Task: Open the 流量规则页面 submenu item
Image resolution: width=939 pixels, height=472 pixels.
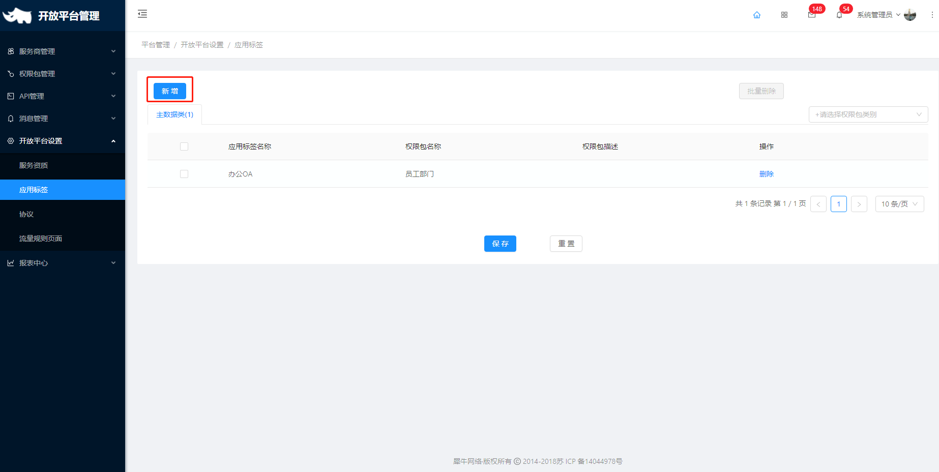Action: [63, 239]
